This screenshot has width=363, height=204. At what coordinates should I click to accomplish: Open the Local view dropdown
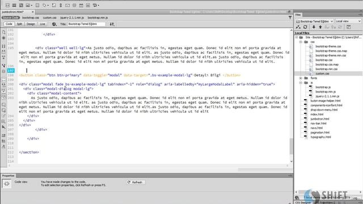[x=348, y=21]
